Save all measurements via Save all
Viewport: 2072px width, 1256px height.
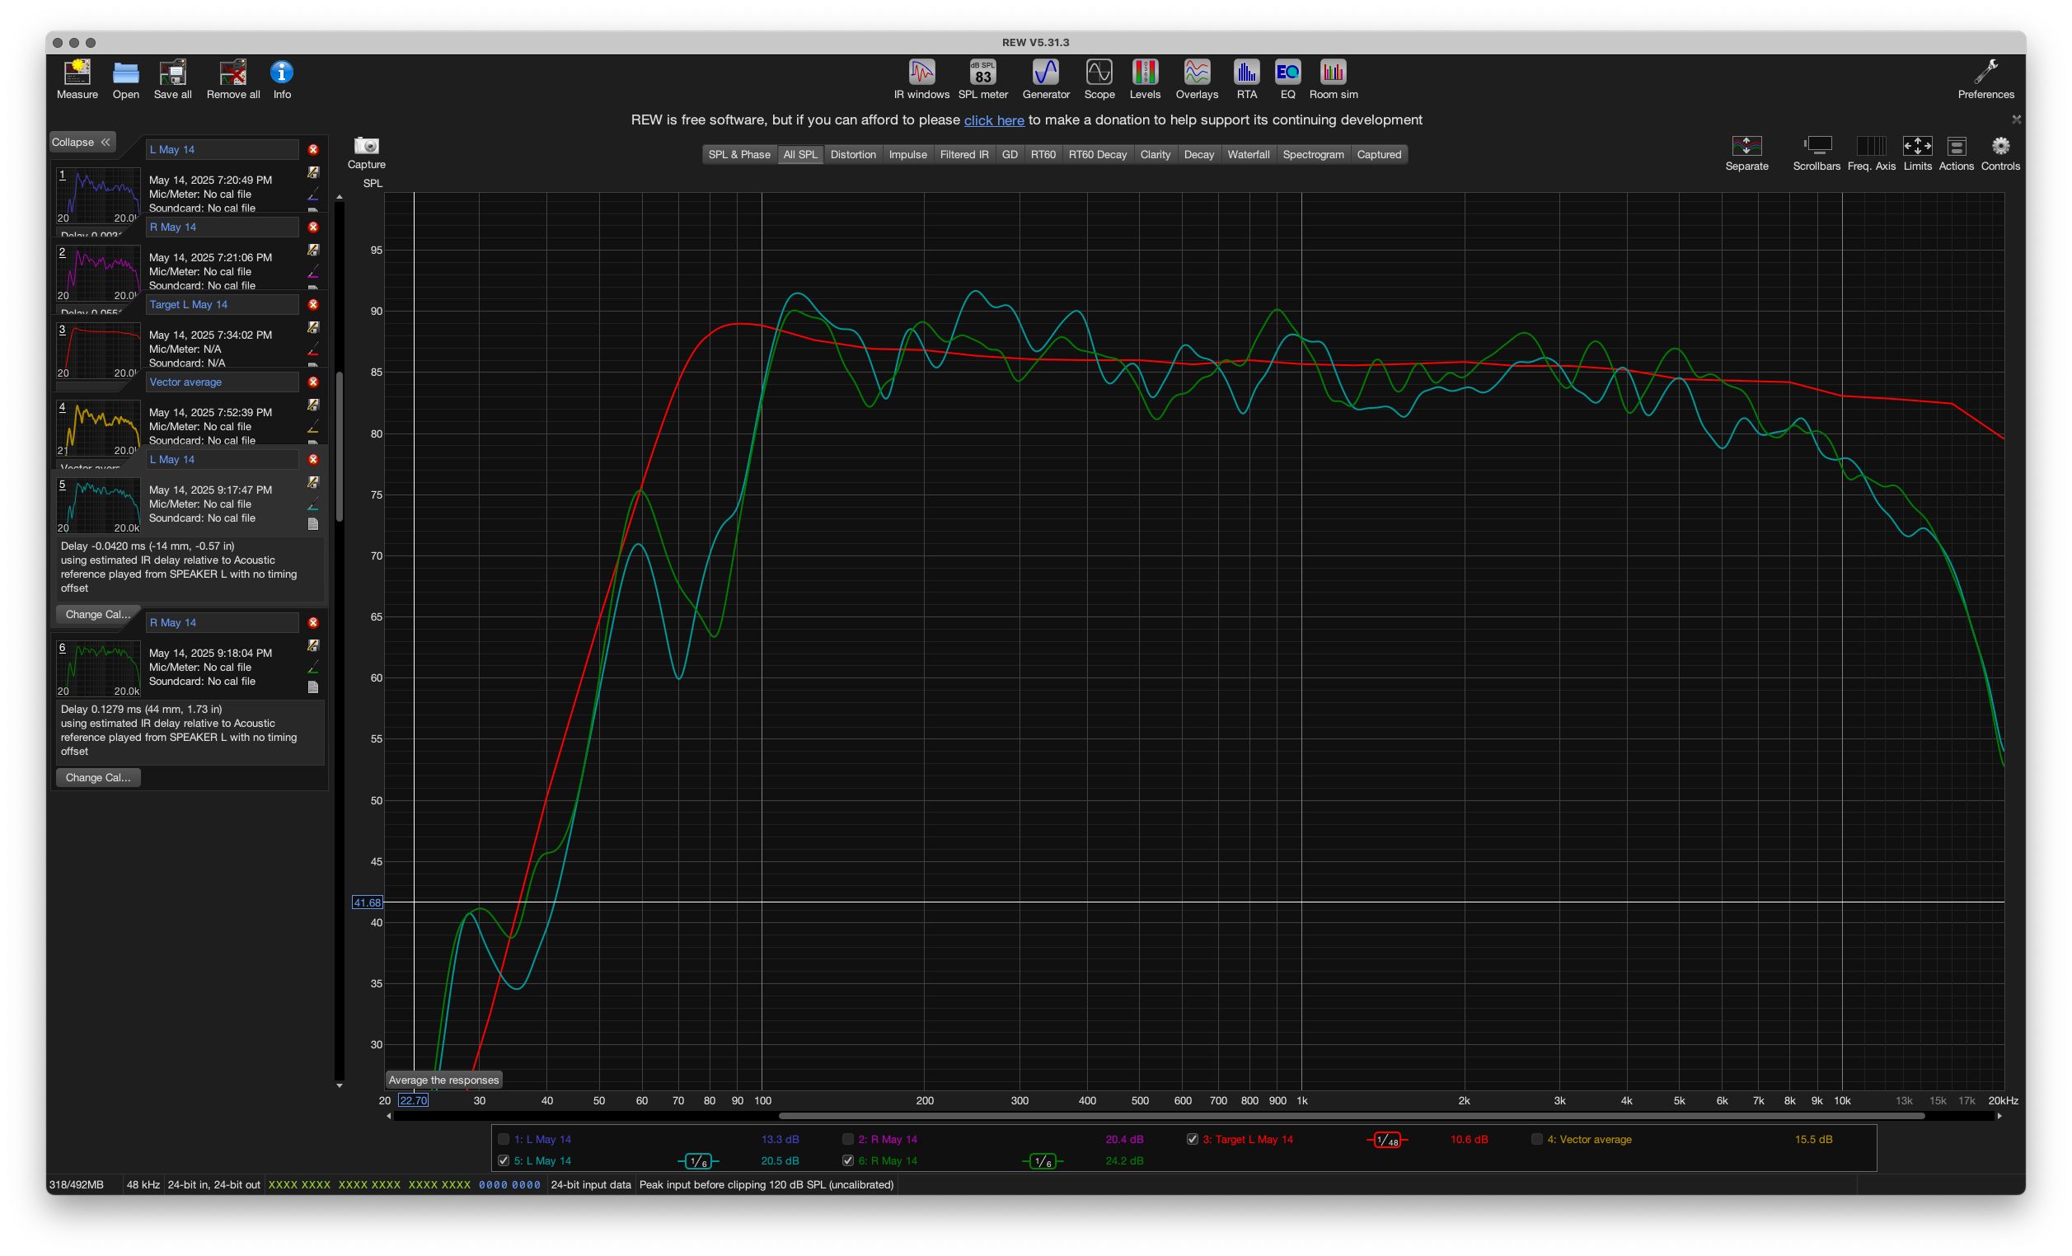tap(172, 79)
